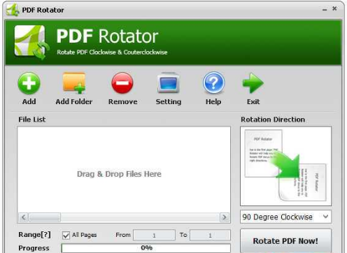Screen dimensions: 347x253
Task: Click the Progress label
Action: [x=34, y=248]
